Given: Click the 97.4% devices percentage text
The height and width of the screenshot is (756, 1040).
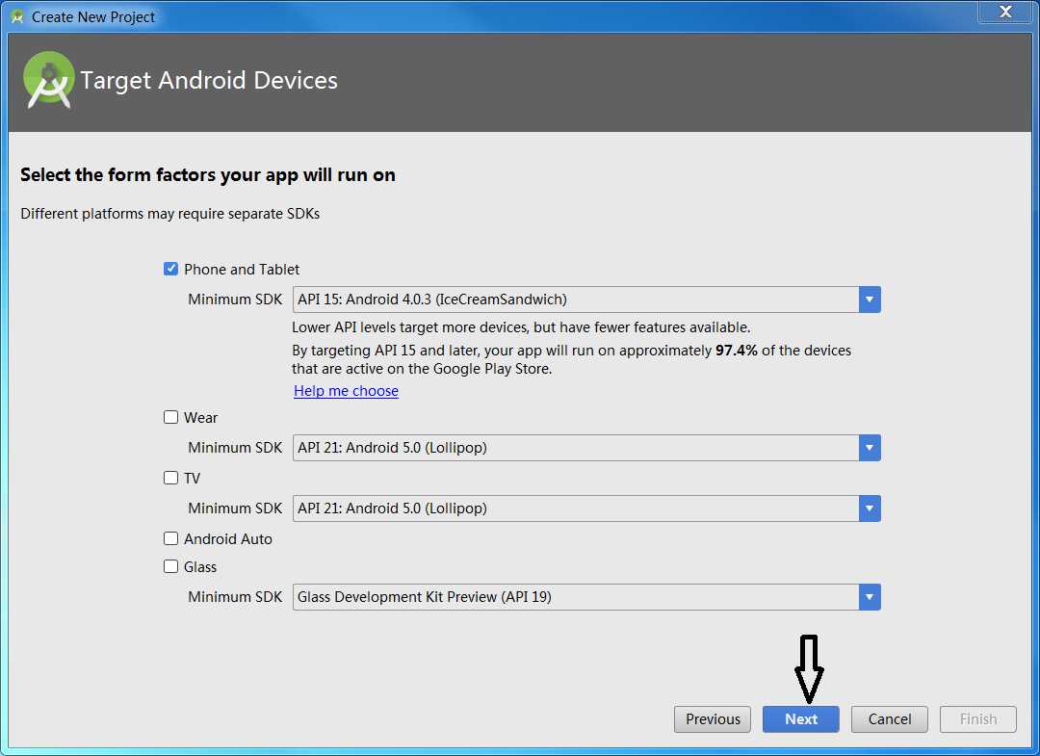Looking at the screenshot, I should (x=737, y=351).
